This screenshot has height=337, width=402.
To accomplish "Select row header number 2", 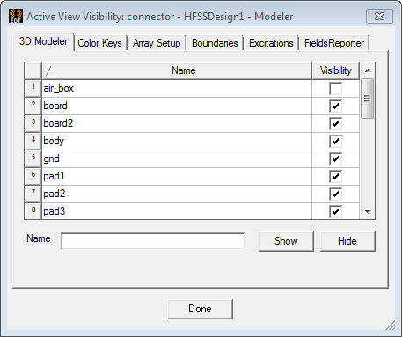I will (x=33, y=106).
